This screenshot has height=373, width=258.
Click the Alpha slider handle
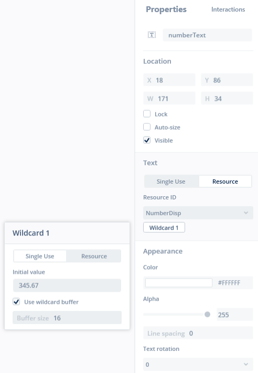tap(207, 314)
